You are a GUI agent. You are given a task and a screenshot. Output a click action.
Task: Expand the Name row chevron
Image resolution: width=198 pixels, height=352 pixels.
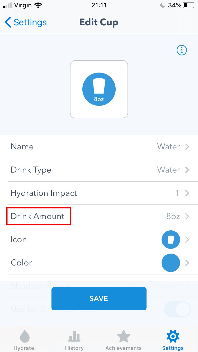pyautogui.click(x=187, y=147)
